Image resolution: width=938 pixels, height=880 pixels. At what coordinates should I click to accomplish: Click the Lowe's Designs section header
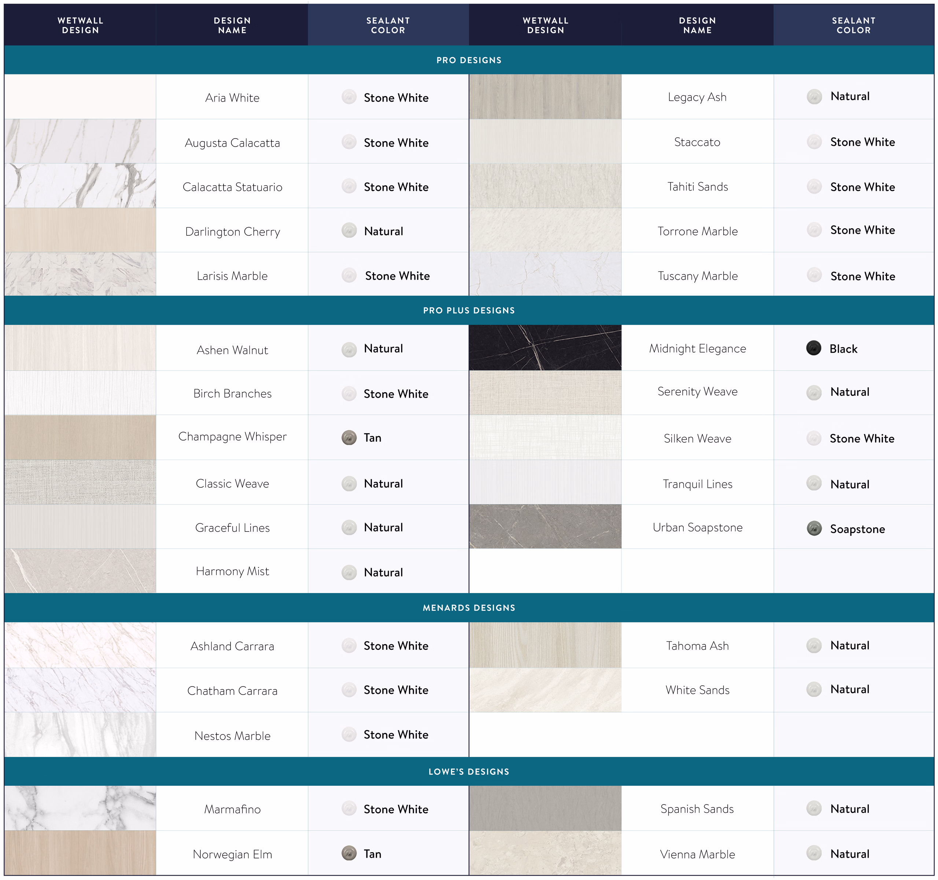[469, 772]
